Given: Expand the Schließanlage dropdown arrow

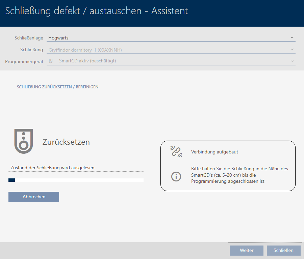Looking at the screenshot, I should pos(292,38).
